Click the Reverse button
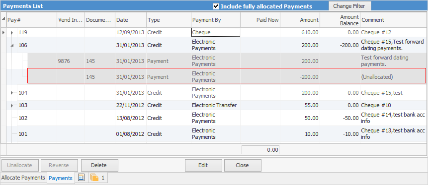This screenshot has height=185, width=428. click(x=59, y=165)
